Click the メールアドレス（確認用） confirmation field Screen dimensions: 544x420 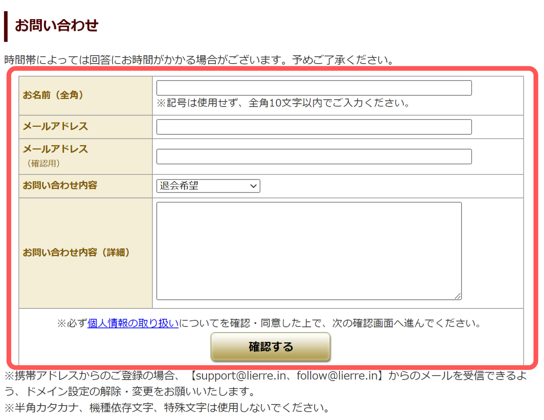tap(314, 156)
